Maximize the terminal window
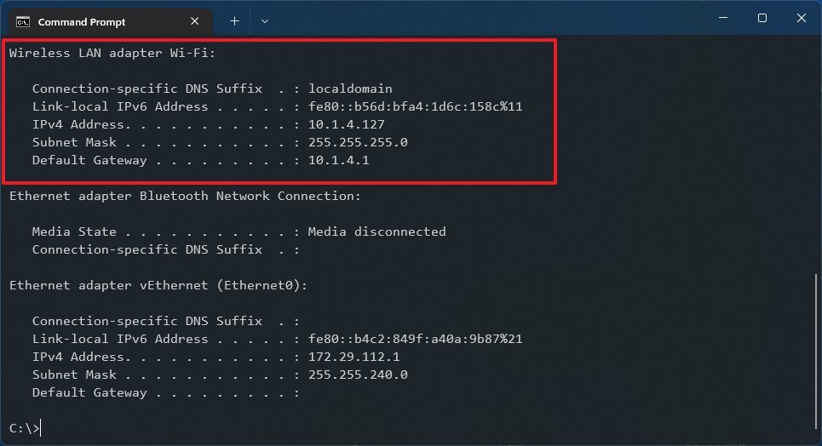Viewport: 822px width, 446px height. point(762,18)
